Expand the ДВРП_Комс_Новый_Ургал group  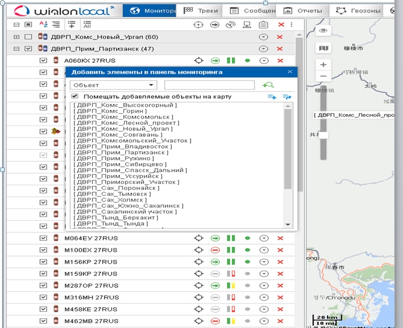tap(16, 37)
